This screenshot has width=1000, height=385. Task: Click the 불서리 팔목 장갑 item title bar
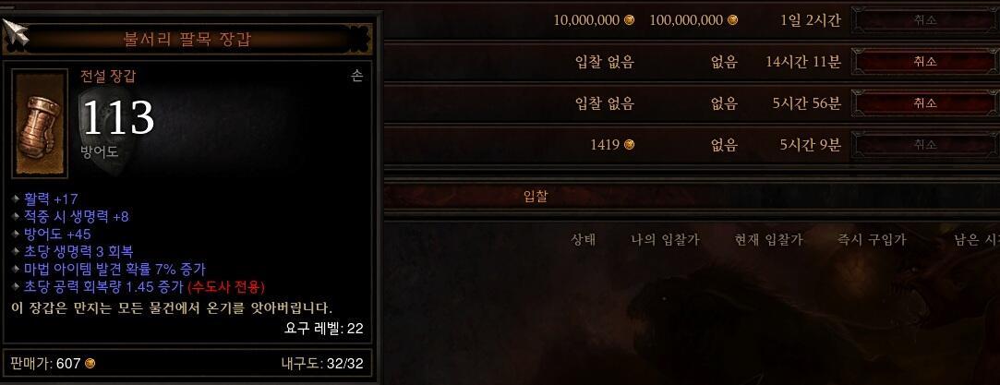click(x=187, y=39)
